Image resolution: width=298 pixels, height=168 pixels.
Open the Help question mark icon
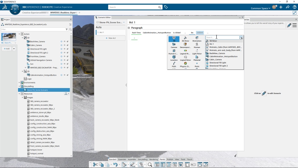295,7
